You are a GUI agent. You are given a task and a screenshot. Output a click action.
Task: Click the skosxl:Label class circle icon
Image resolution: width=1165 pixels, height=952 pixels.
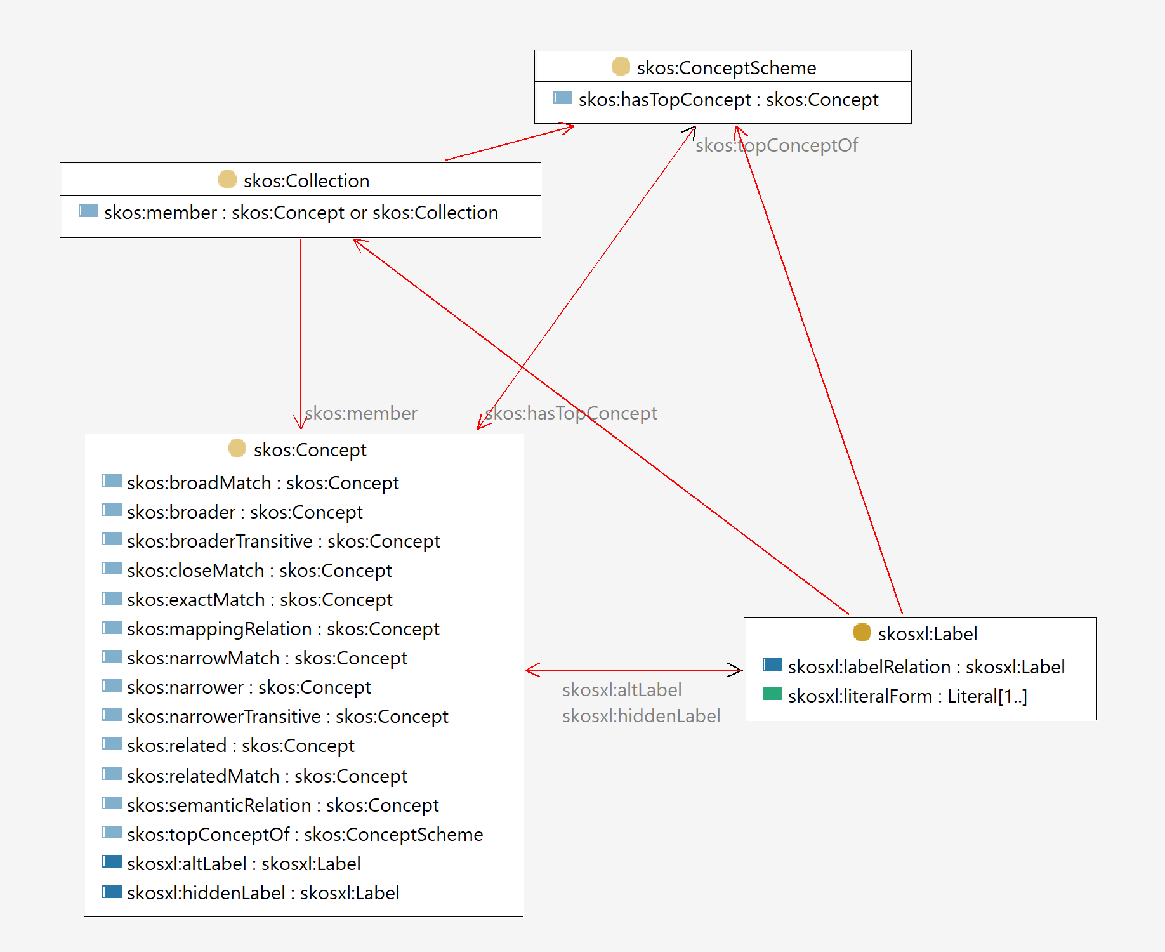861,632
